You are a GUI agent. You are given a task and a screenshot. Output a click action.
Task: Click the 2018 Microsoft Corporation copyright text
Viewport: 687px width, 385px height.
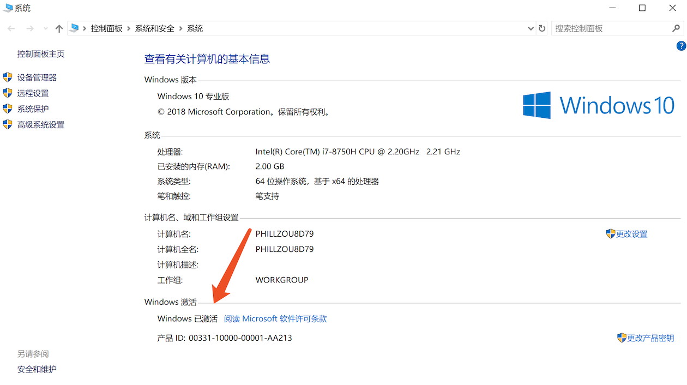(243, 112)
